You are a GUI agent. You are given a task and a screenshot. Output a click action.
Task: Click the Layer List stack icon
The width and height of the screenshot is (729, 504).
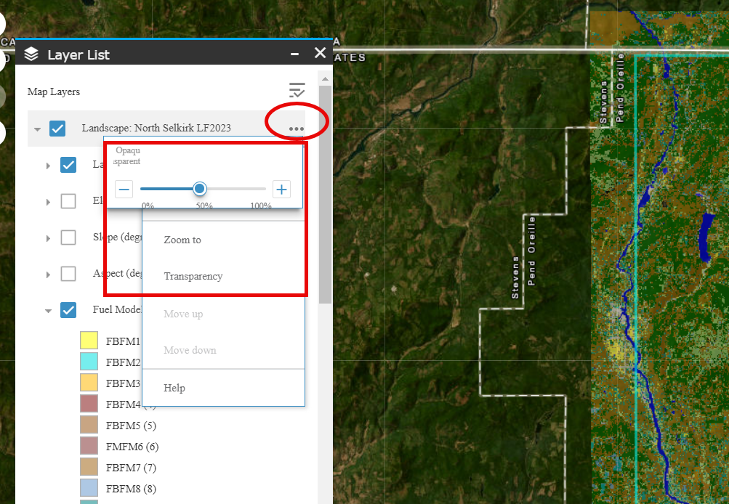(31, 54)
